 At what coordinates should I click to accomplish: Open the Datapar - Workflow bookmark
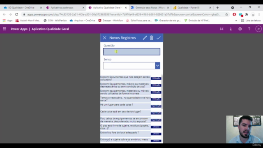coord(111,21)
